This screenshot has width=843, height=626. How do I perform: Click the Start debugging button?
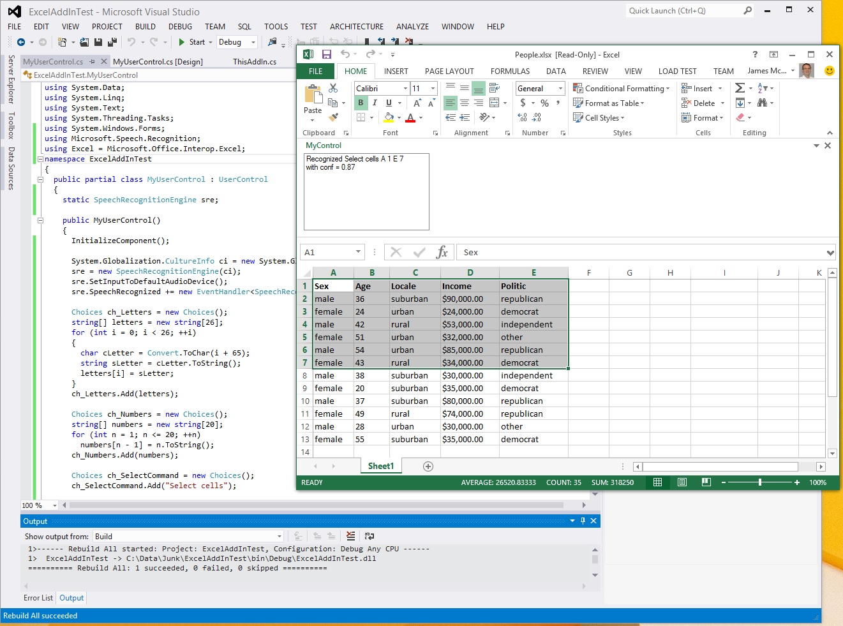pyautogui.click(x=192, y=42)
